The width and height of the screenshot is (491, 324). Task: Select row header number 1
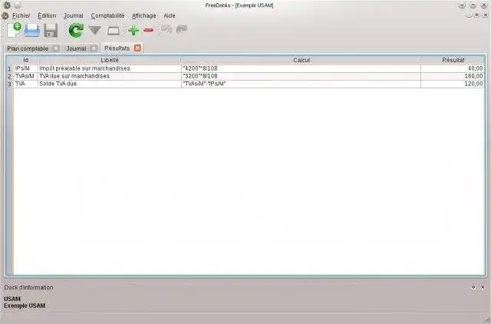9,68
